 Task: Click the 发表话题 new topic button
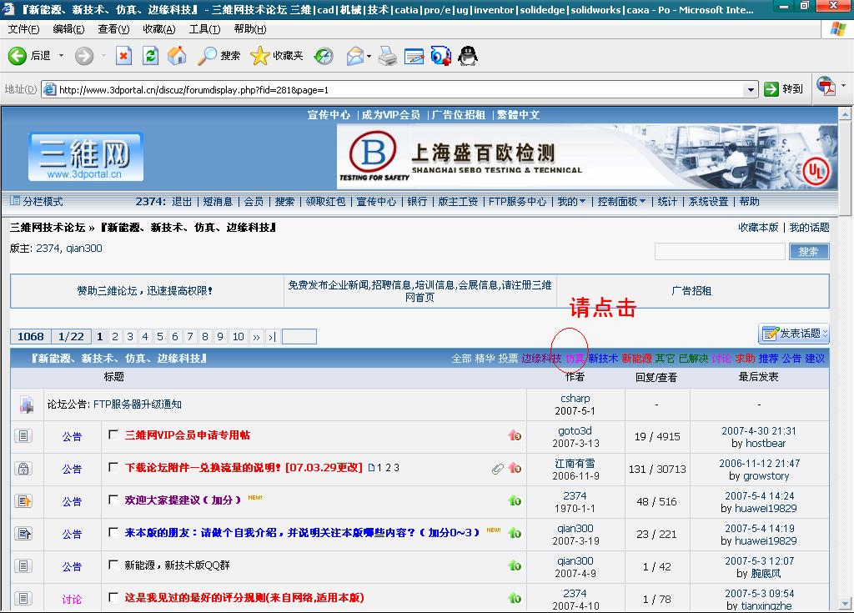[x=794, y=333]
